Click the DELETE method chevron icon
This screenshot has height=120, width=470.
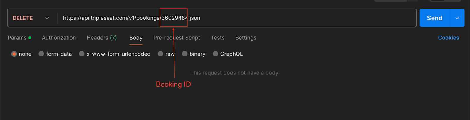(x=47, y=18)
